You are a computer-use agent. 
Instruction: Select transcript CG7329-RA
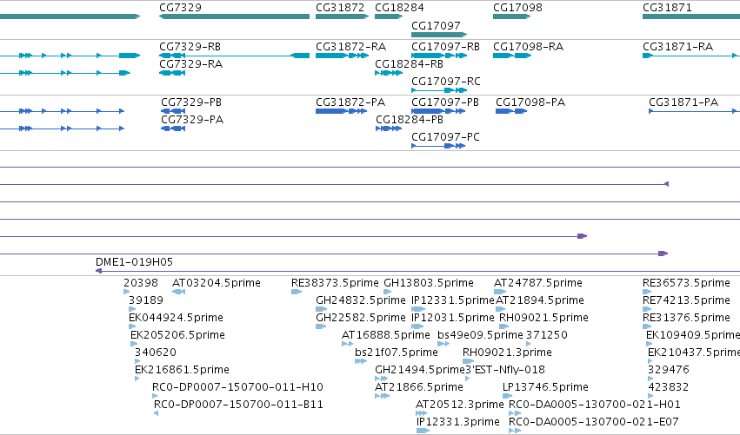coord(172,73)
